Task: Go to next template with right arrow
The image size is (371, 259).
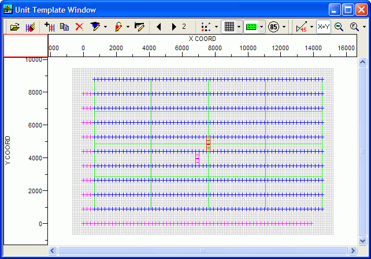Action: [174, 27]
